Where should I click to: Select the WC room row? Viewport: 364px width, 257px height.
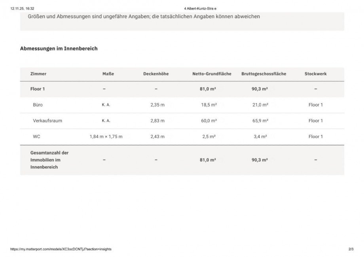[182, 137]
